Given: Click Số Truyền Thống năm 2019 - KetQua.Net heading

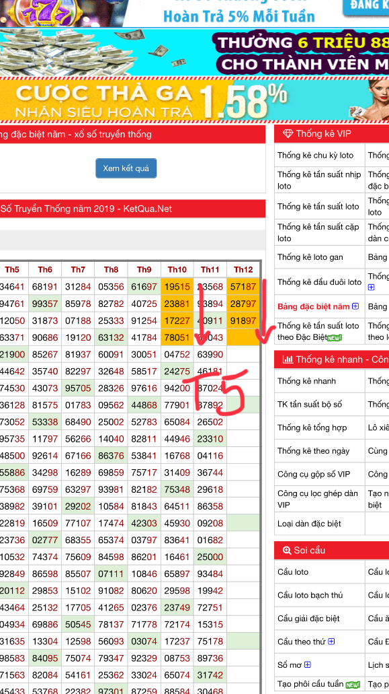Looking at the screenshot, I should coord(86,209).
